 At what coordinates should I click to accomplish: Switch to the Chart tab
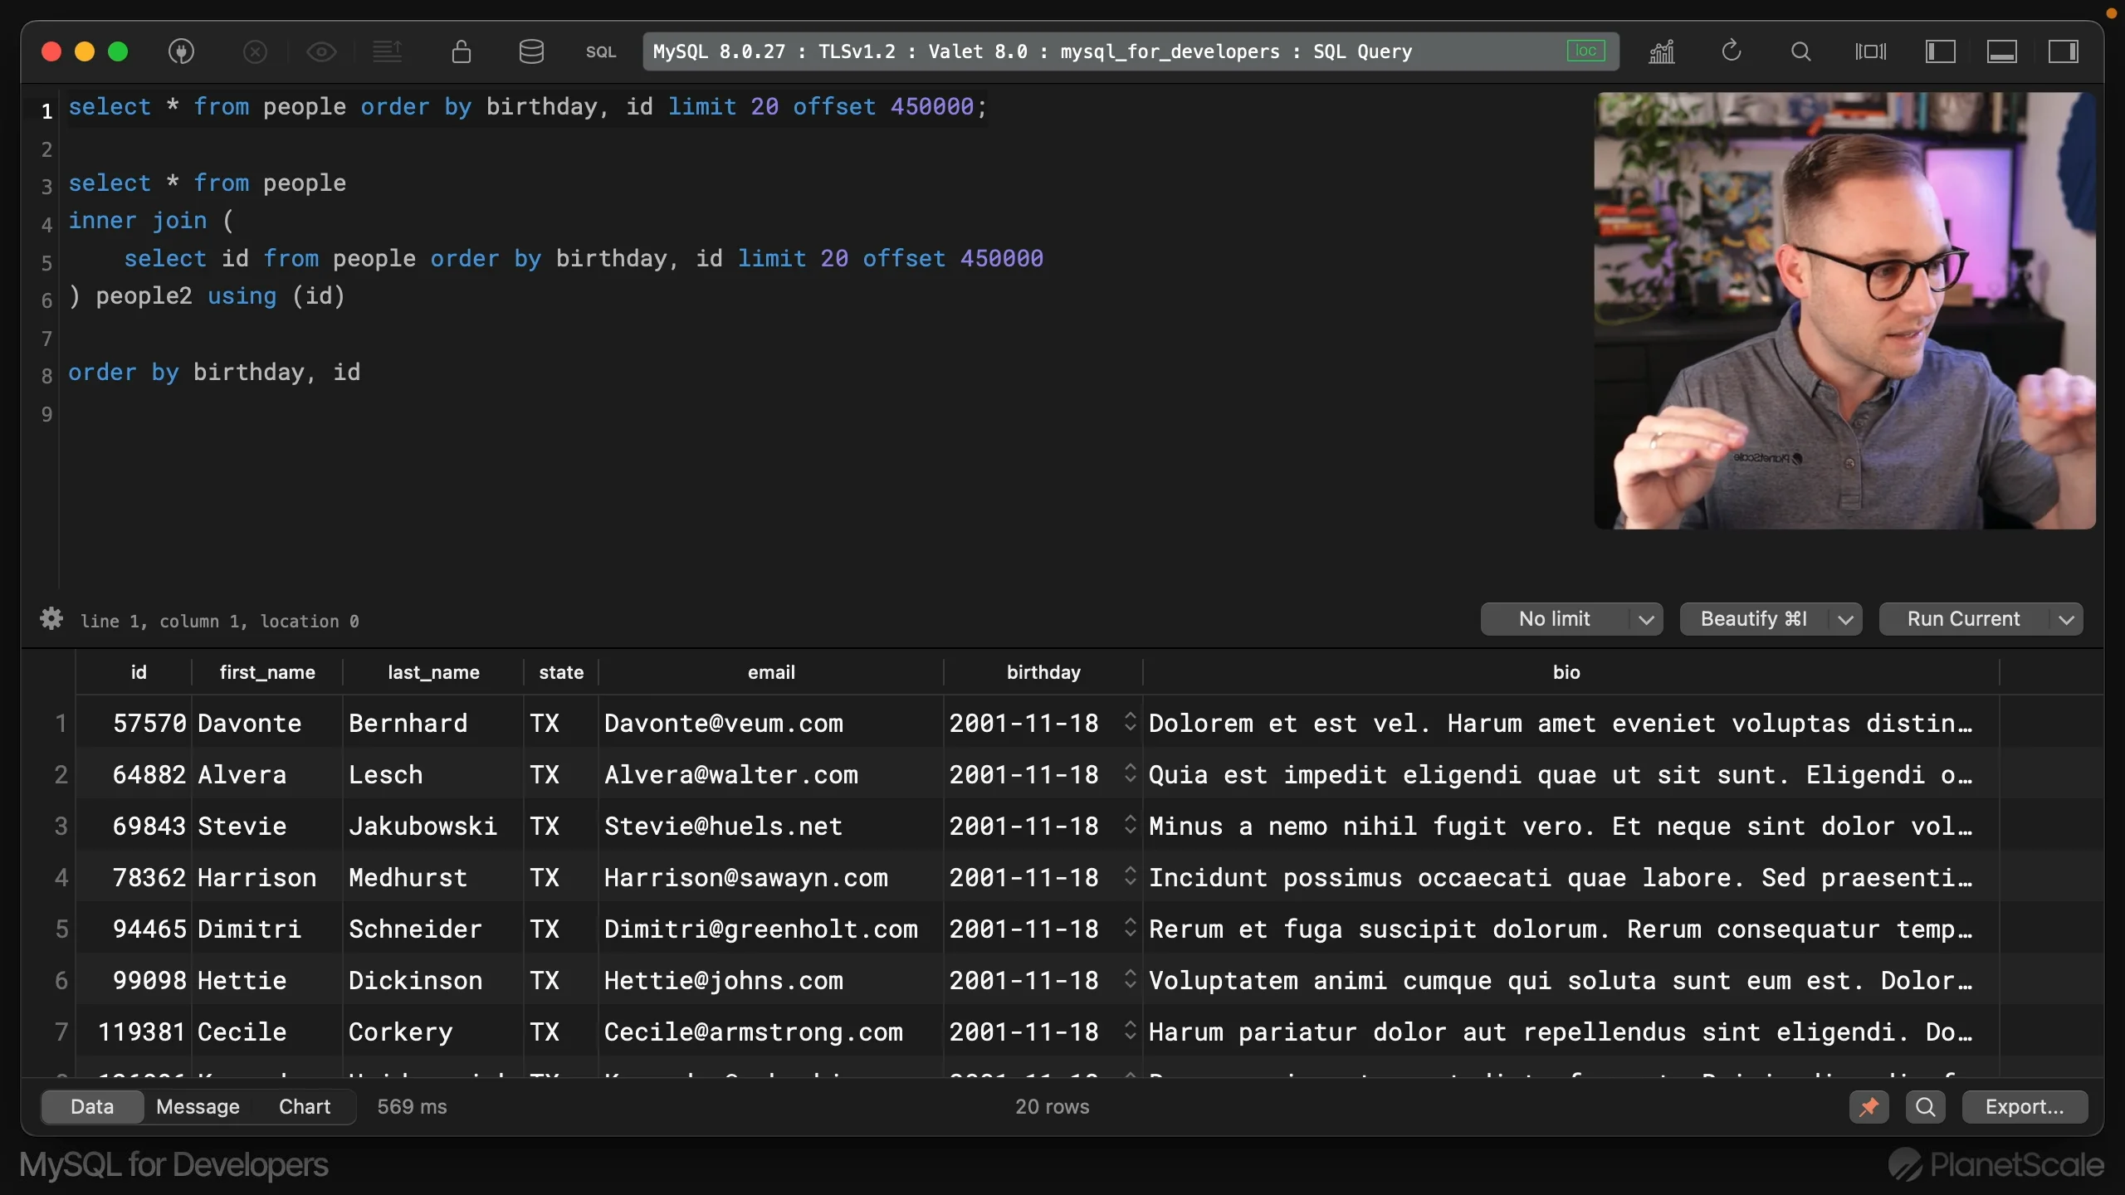(x=305, y=1107)
